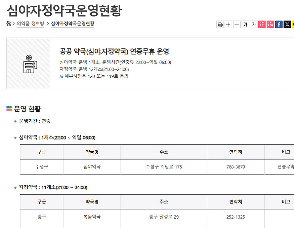The height and width of the screenshot is (228, 294).
Task: Click the zoom in plus icon
Action: [x=228, y=24]
